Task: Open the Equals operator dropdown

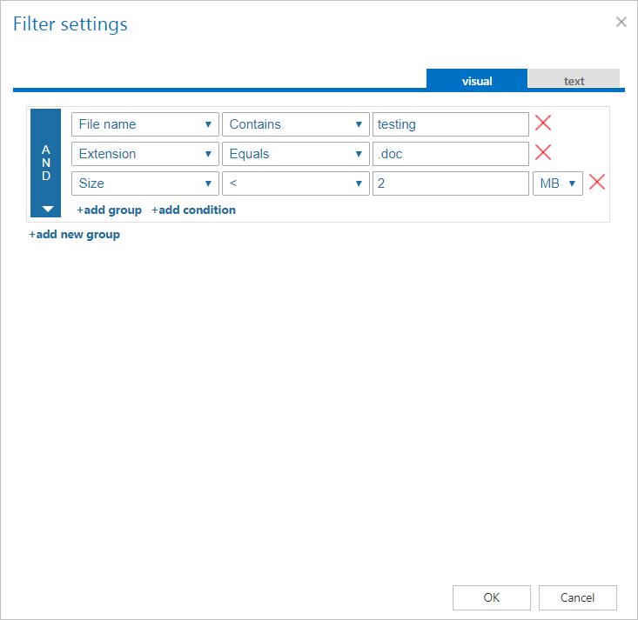Action: pos(295,154)
